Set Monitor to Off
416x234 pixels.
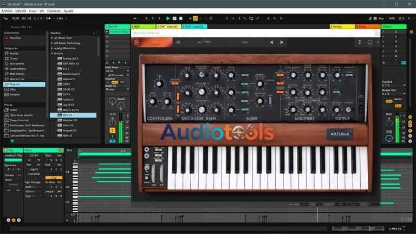click(x=122, y=82)
